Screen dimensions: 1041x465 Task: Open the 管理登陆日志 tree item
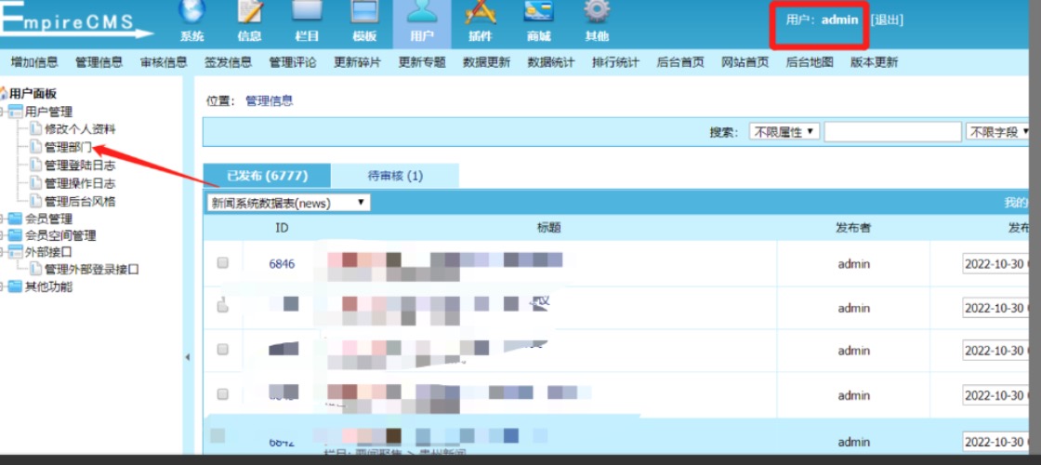pyautogui.click(x=80, y=166)
